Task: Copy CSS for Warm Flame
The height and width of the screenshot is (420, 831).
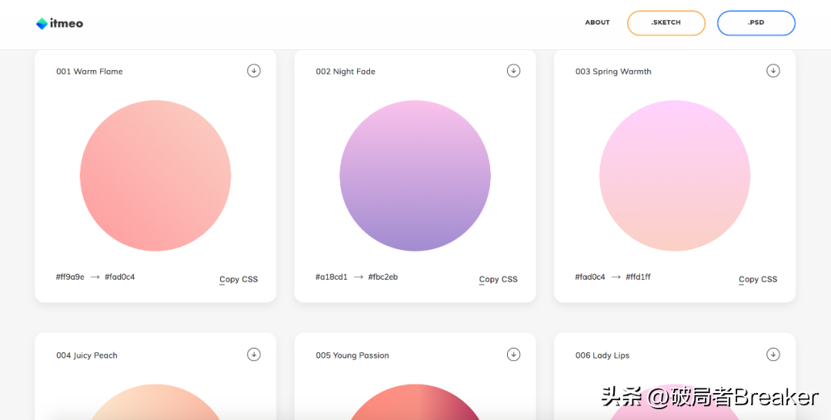Action: pyautogui.click(x=239, y=279)
